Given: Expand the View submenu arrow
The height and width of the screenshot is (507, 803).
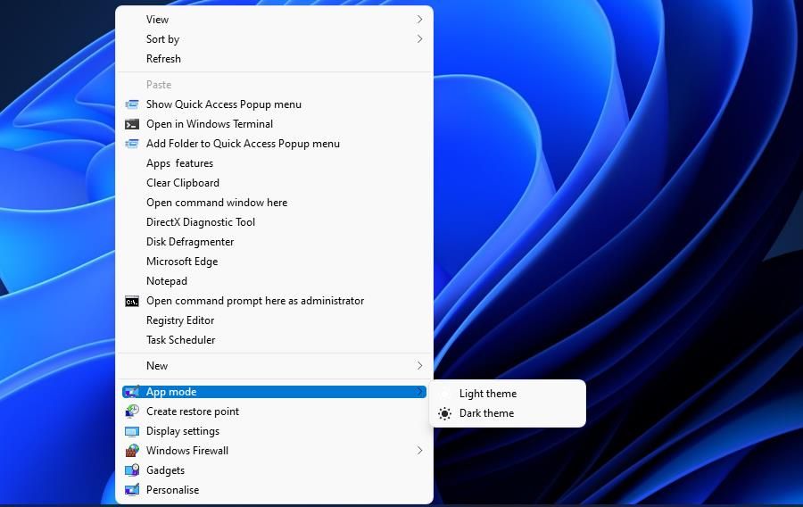Looking at the screenshot, I should tap(419, 20).
